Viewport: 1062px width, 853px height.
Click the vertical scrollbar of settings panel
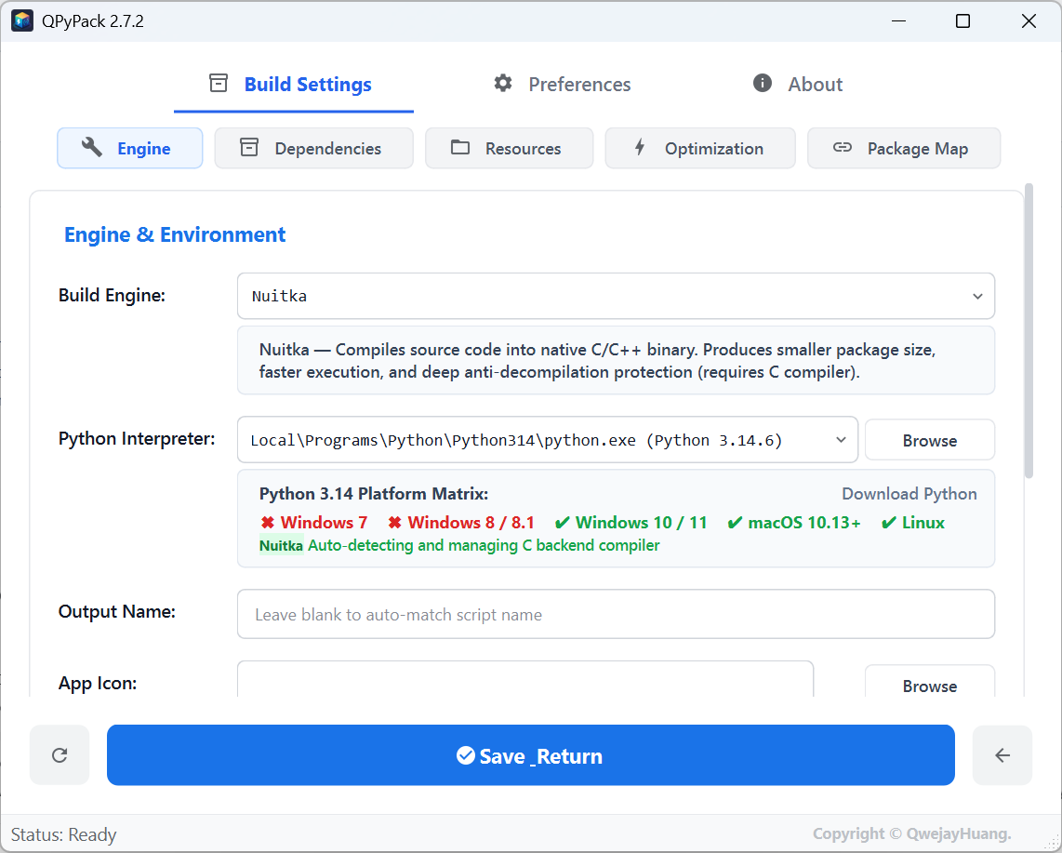[1029, 330]
